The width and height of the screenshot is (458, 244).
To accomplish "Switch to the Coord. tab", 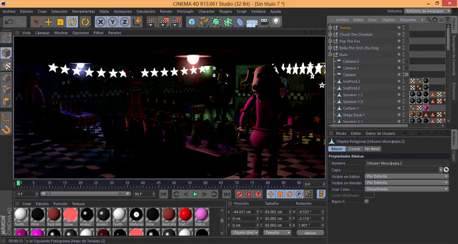I will coord(354,149).
